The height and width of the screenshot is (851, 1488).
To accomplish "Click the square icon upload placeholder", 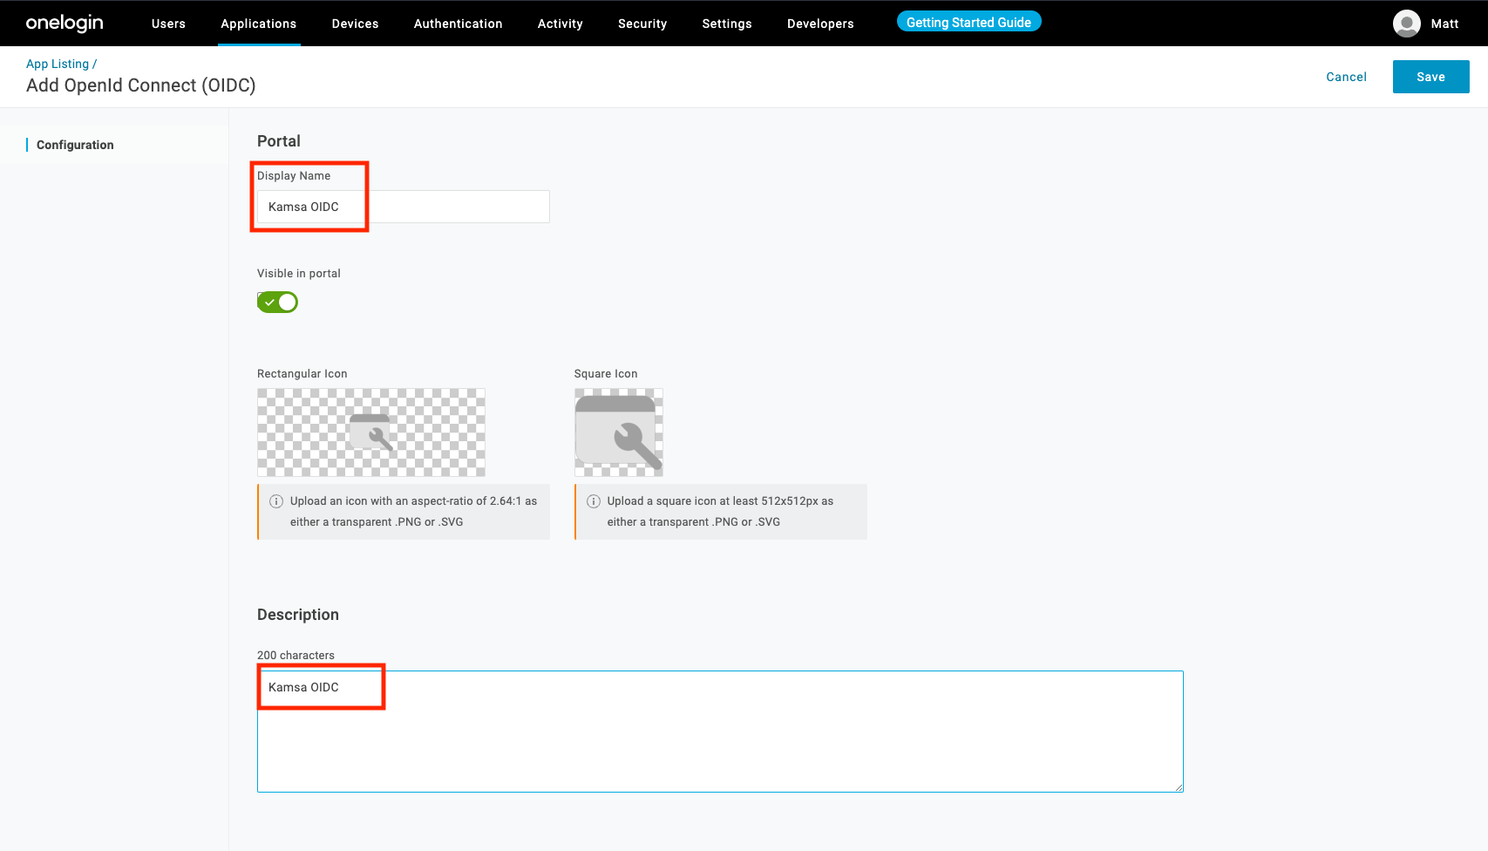I will (619, 432).
